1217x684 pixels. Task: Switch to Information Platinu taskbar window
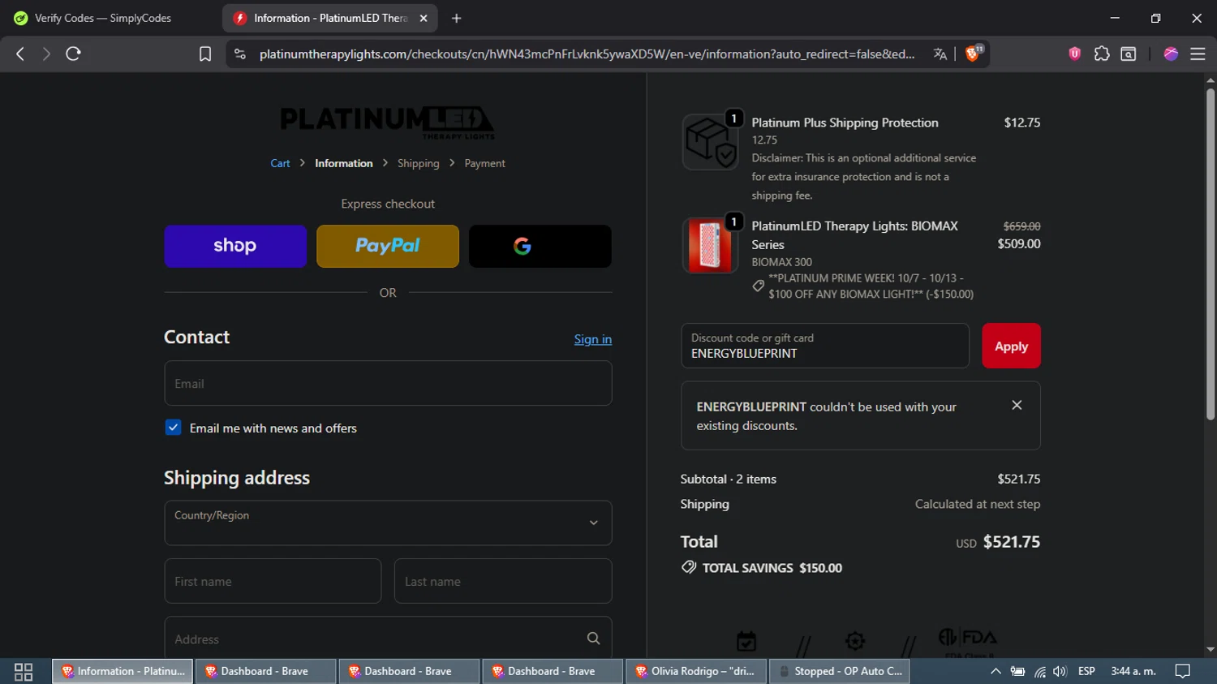pyautogui.click(x=123, y=671)
